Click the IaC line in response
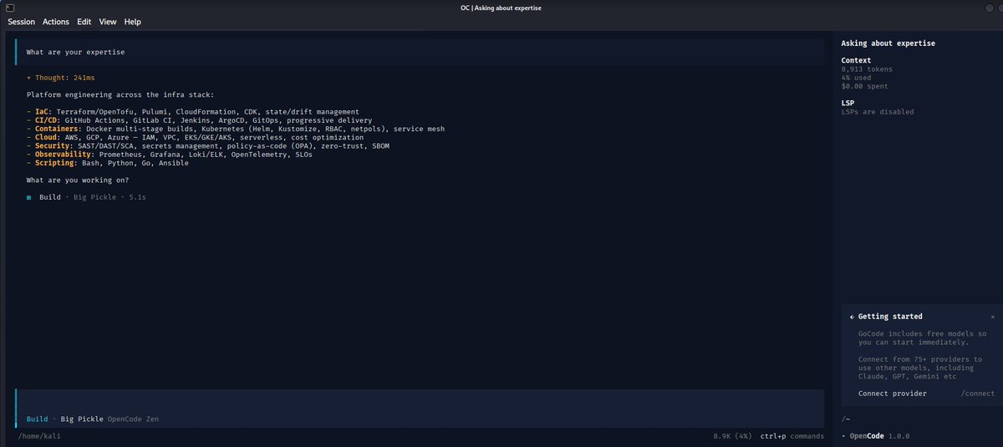Viewport: 1003px width, 447px height. [x=193, y=112]
